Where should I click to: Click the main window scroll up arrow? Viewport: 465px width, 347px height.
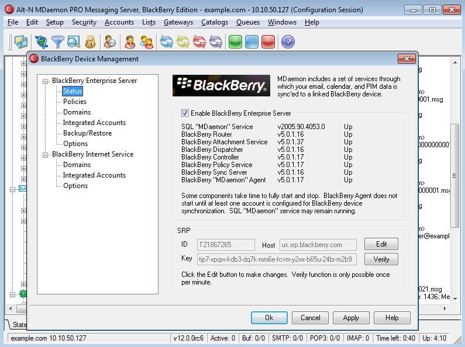click(454, 63)
